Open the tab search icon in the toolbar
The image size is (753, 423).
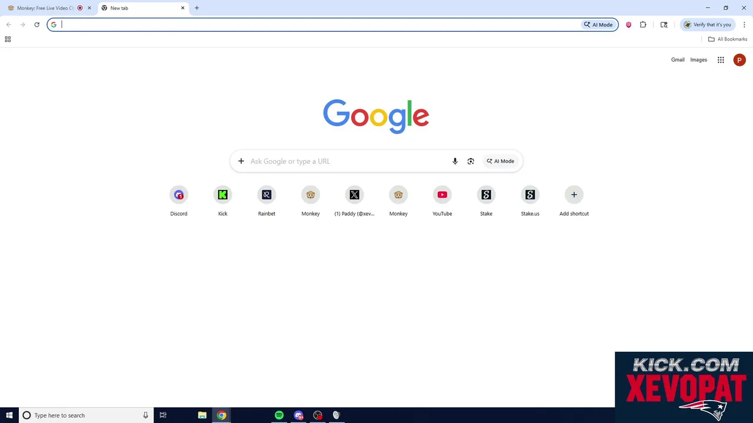(x=664, y=25)
